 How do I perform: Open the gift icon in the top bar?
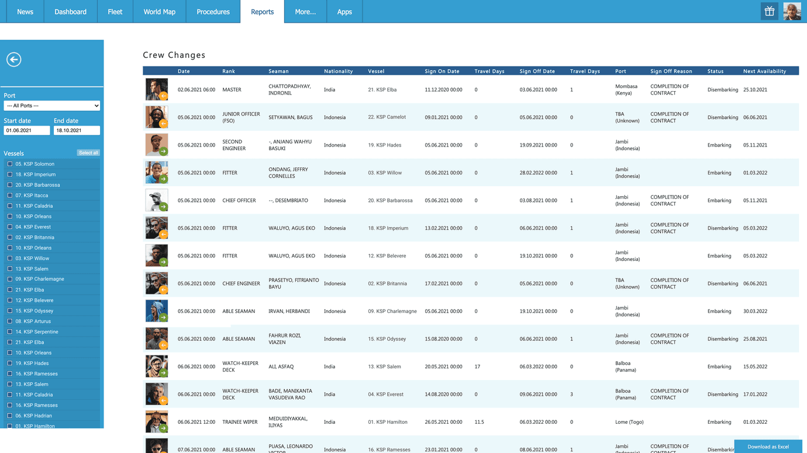pyautogui.click(x=769, y=11)
